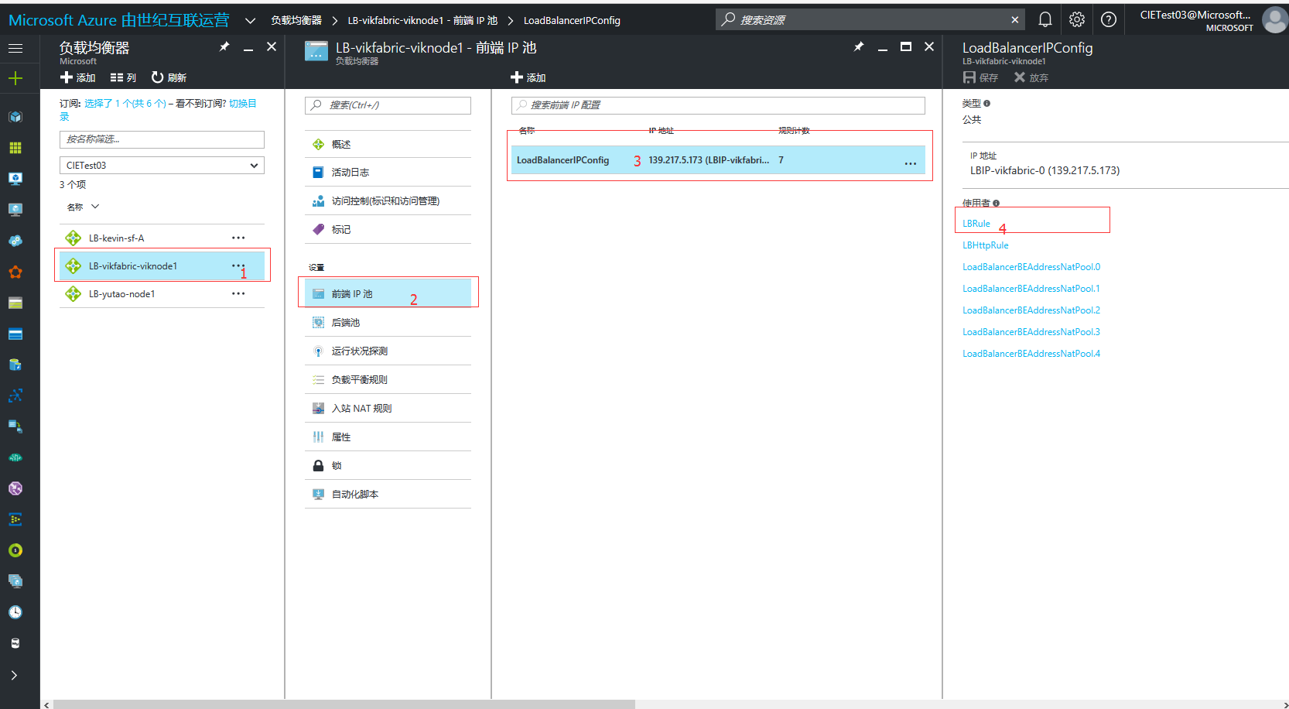Click the horizontal scrollbar at the bottom
The image size is (1289, 709).
click(344, 704)
